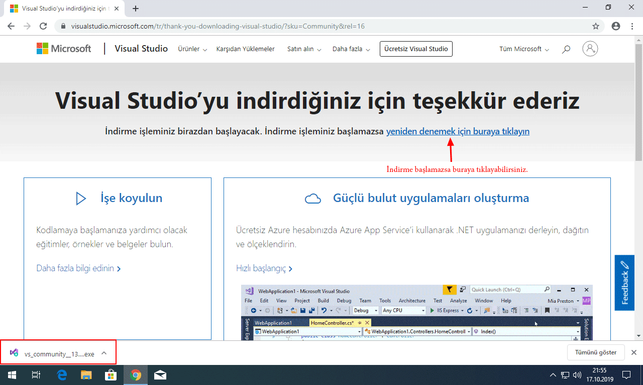Click the volume icon in system tray

(577, 375)
